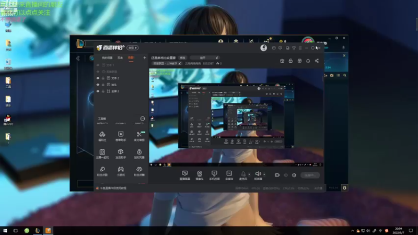
Task: Open the 直播屏幕 screen capture source
Action: (x=184, y=175)
